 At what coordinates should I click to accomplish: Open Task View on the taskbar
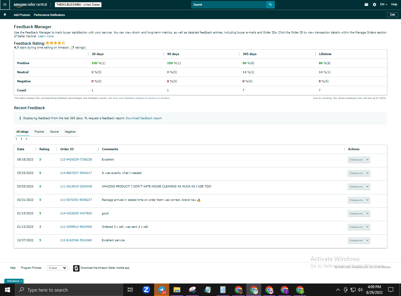(130, 290)
